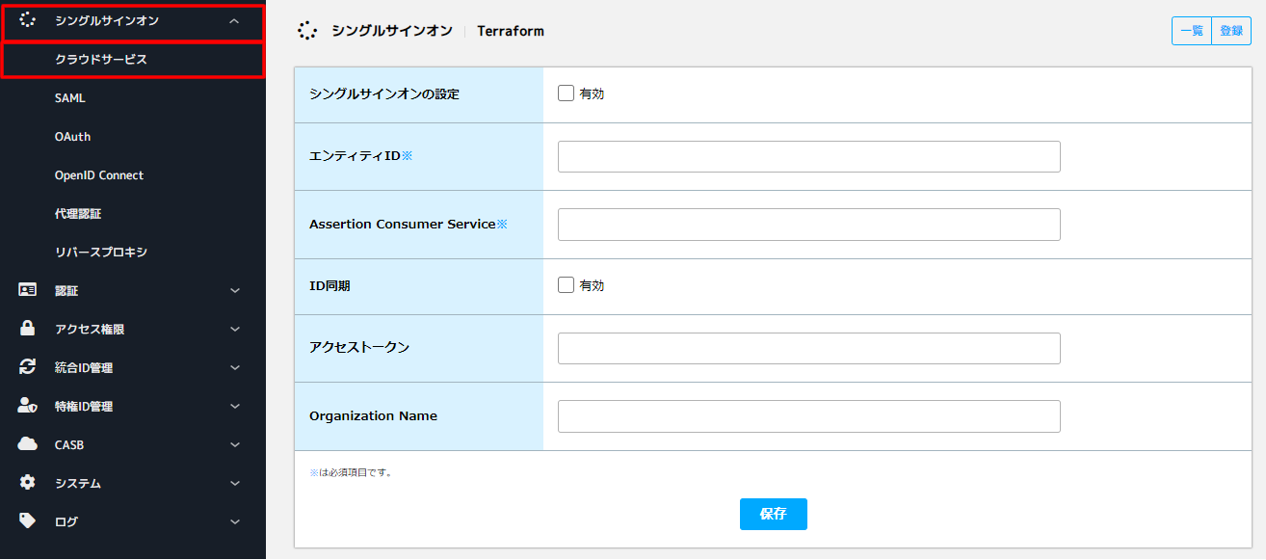The image size is (1266, 560).
Task: Expand the ログ menu chevron
Action: pos(235,522)
